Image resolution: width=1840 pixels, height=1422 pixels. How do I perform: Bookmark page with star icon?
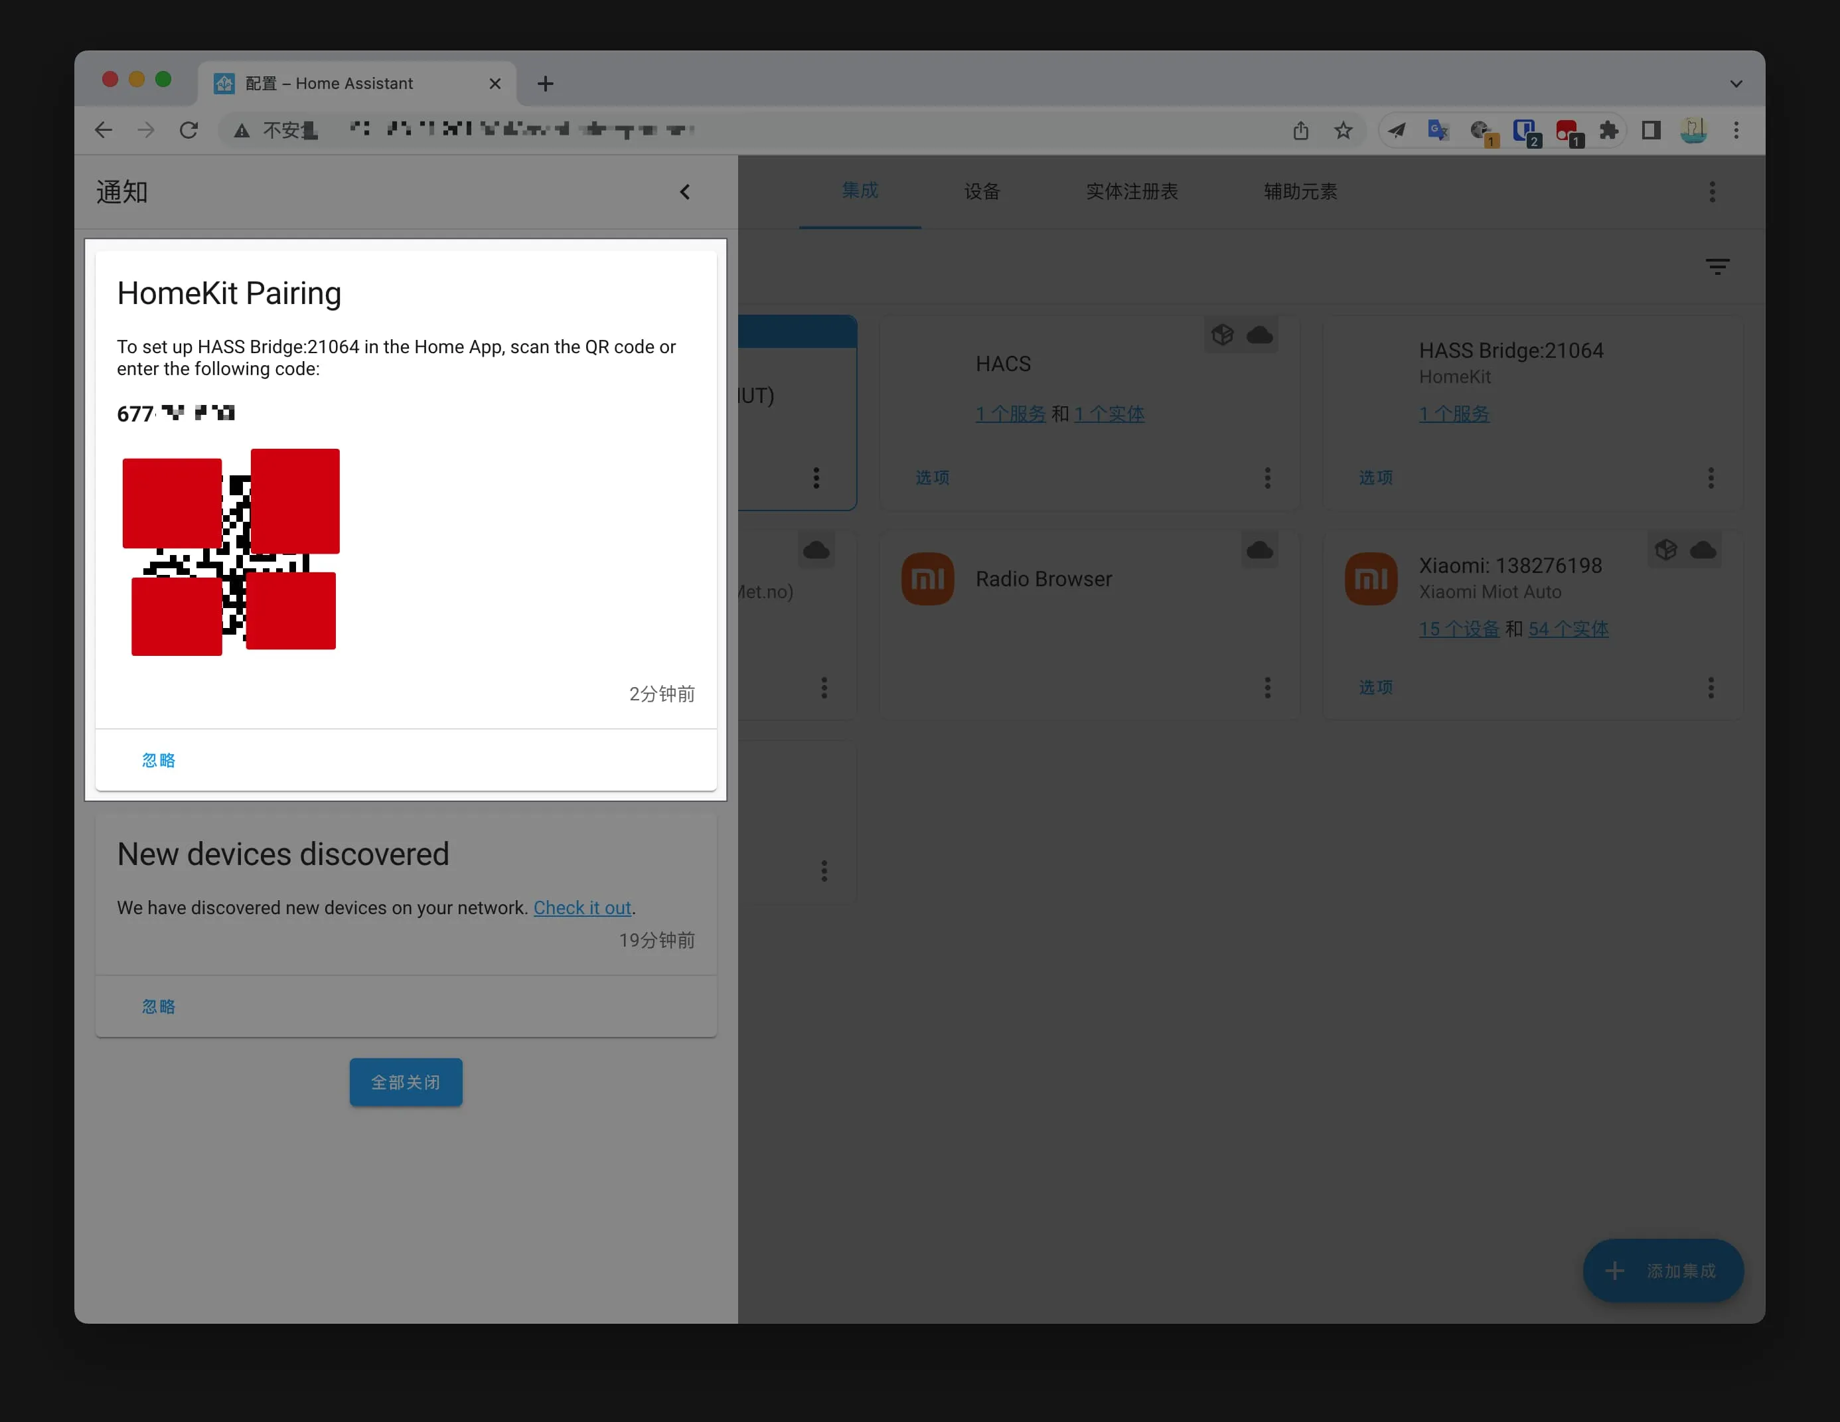coord(1343,129)
